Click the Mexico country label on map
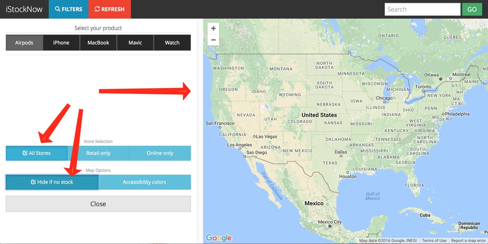The height and width of the screenshot is (244, 488). pos(314,203)
